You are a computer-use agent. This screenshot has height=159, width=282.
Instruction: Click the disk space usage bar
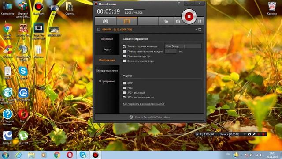[x=135, y=9]
